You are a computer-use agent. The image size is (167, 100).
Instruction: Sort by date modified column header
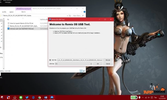44,20
